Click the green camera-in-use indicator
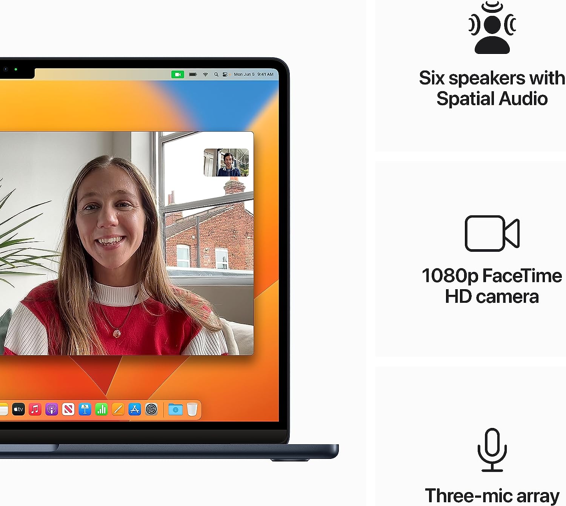Viewport: 566px width, 506px height. pyautogui.click(x=178, y=74)
